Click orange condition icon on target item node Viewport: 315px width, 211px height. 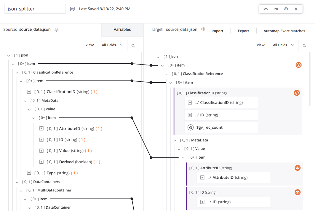(298, 65)
